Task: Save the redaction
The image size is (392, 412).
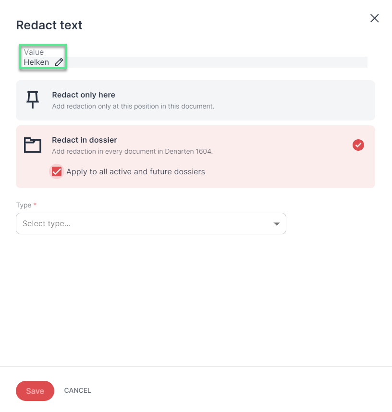Action: tap(35, 391)
